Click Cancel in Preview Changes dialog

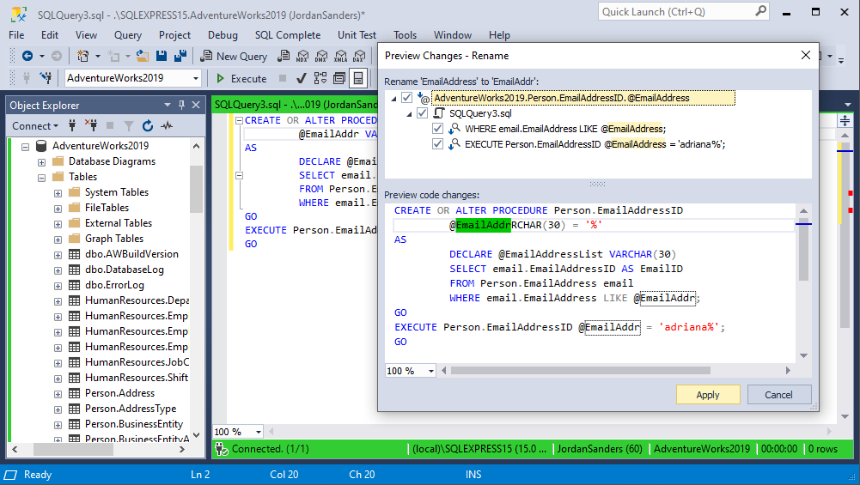coord(778,395)
